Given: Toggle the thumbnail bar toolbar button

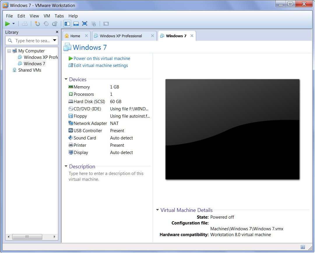Looking at the screenshot, I should pos(76,24).
